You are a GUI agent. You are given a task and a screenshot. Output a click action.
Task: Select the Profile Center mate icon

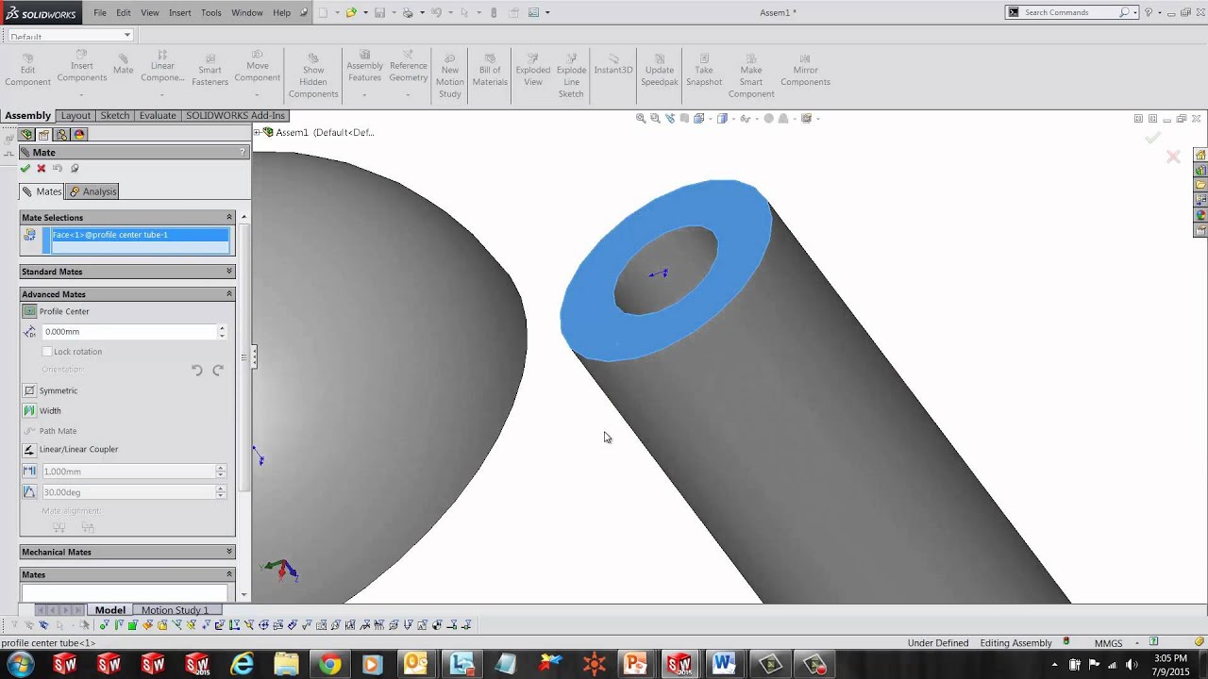29,311
